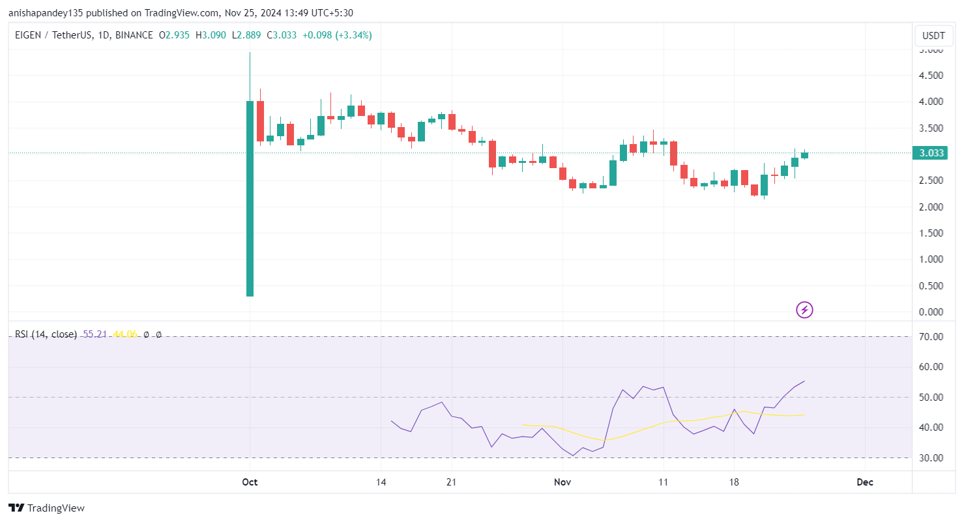
Task: Click the 0.500 price axis label
Action: pyautogui.click(x=931, y=286)
